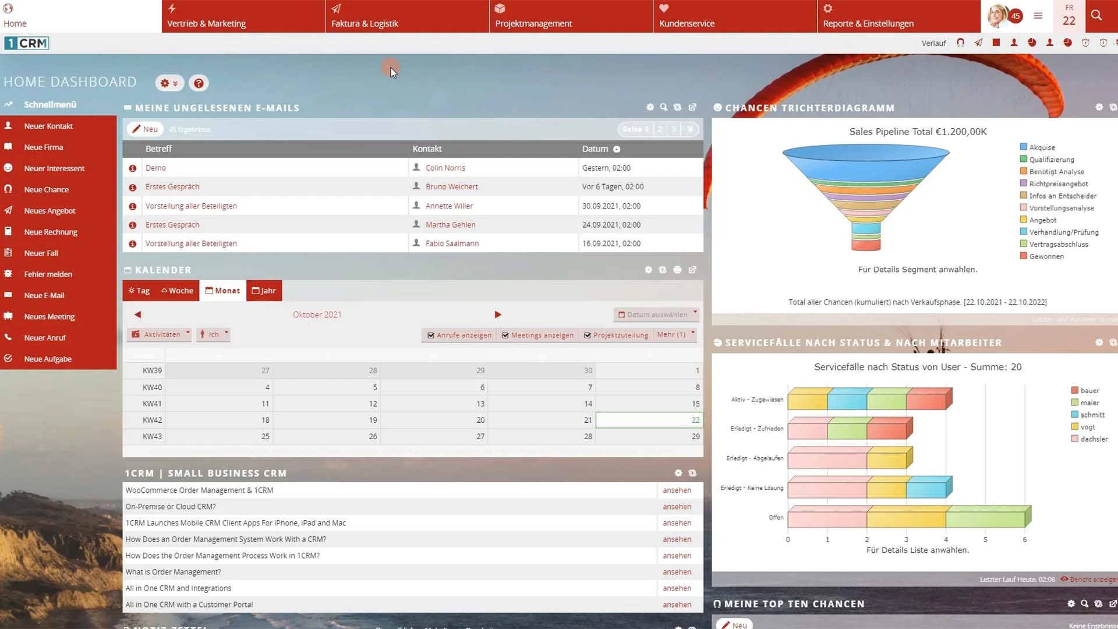Expand the Aktivitäten dropdown in calendar
Screen dimensions: 1118x629
point(160,334)
